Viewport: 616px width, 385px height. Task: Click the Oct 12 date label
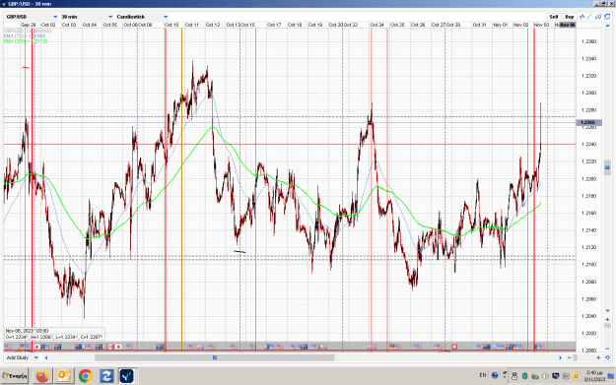213,25
